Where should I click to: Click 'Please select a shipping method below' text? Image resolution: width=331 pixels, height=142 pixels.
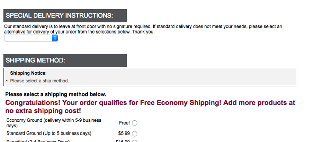(x=56, y=94)
